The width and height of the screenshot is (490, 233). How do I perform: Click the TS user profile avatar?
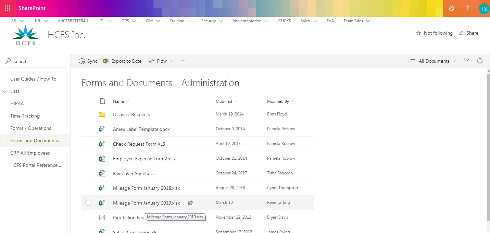click(483, 8)
